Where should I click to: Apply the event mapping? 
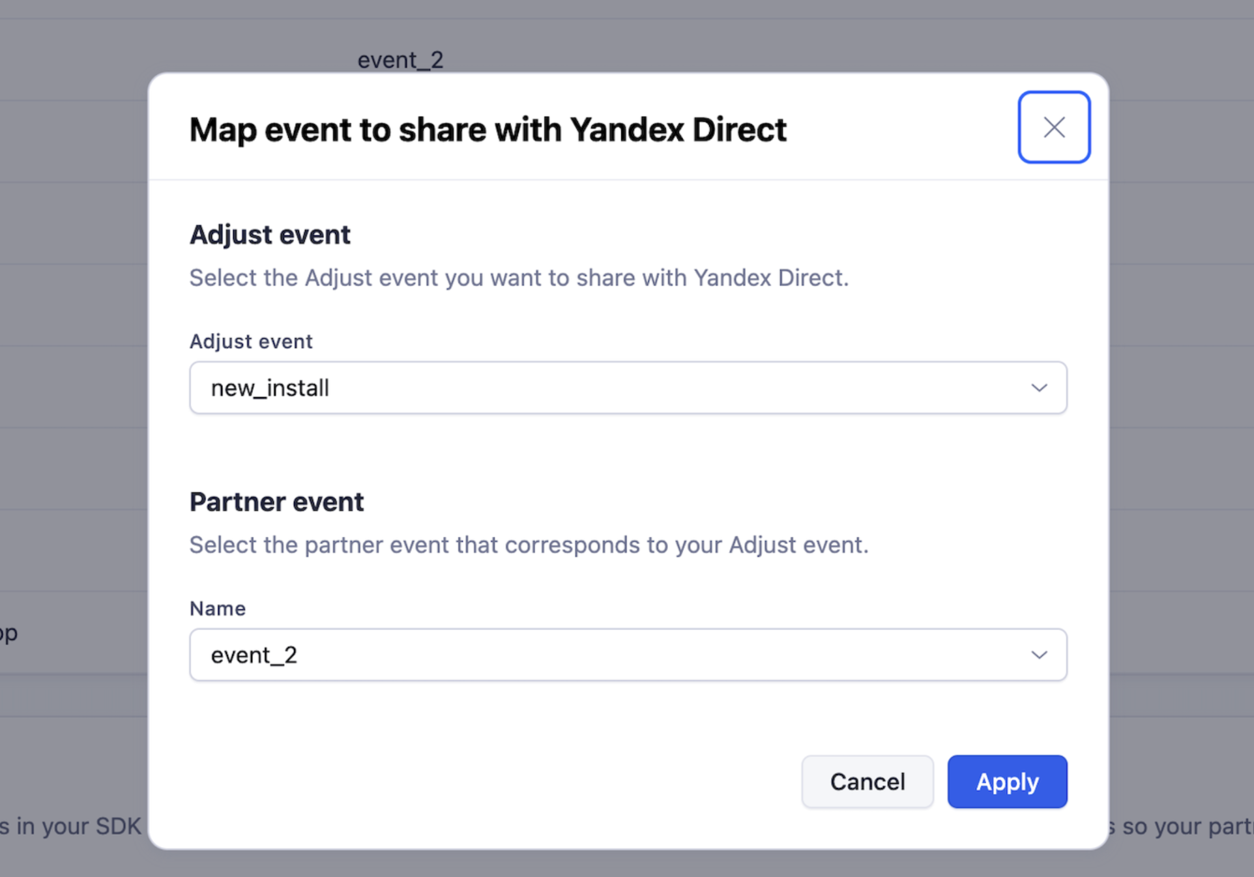(1006, 781)
